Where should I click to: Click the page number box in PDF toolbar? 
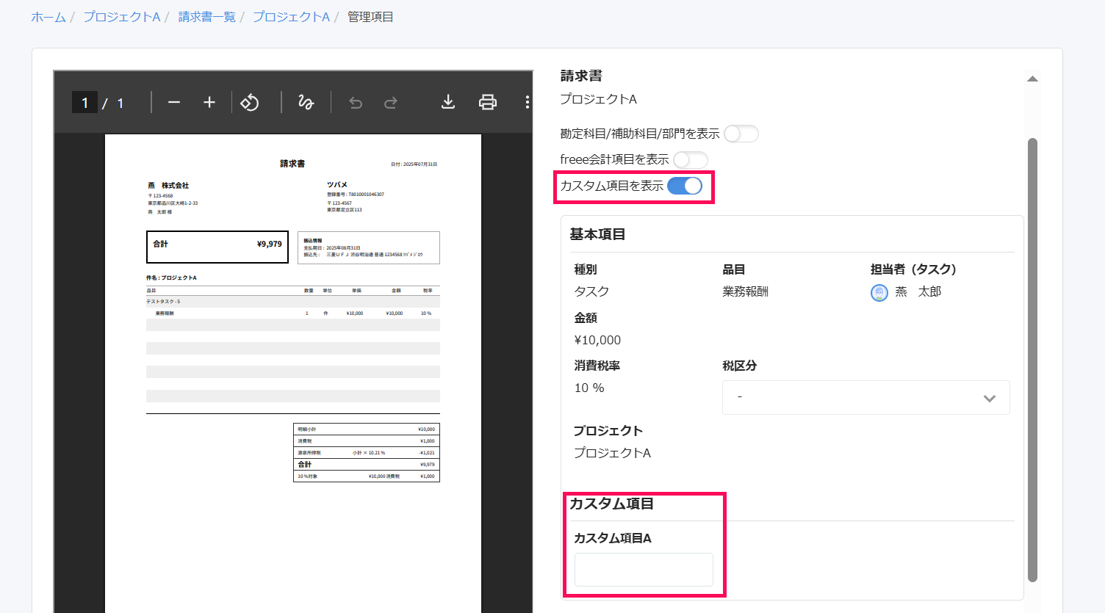pyautogui.click(x=84, y=102)
